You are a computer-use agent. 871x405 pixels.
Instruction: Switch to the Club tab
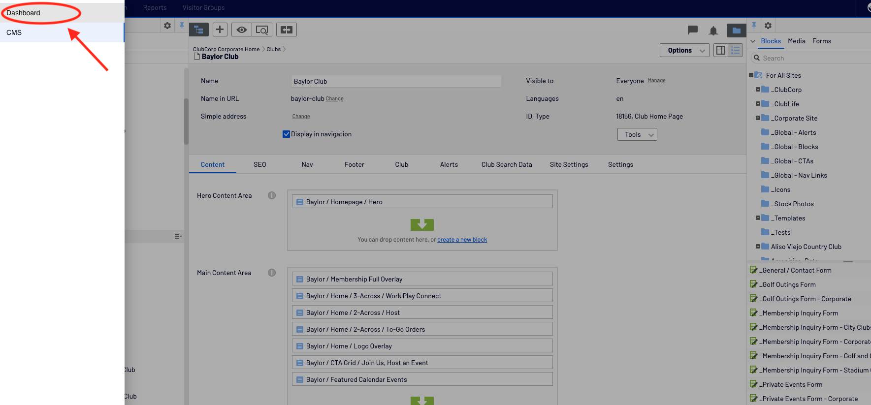pyautogui.click(x=402, y=164)
